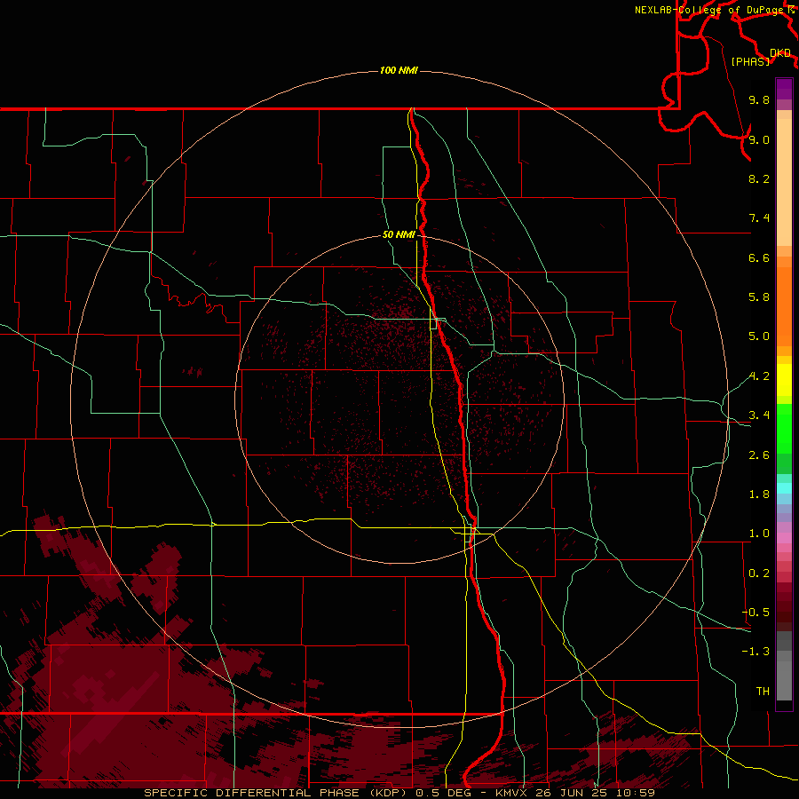
Task: Click the [PHAS] legend unit label
Action: tap(750, 61)
